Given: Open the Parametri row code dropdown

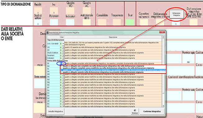Looking at the screenshot, I should (63, 55).
